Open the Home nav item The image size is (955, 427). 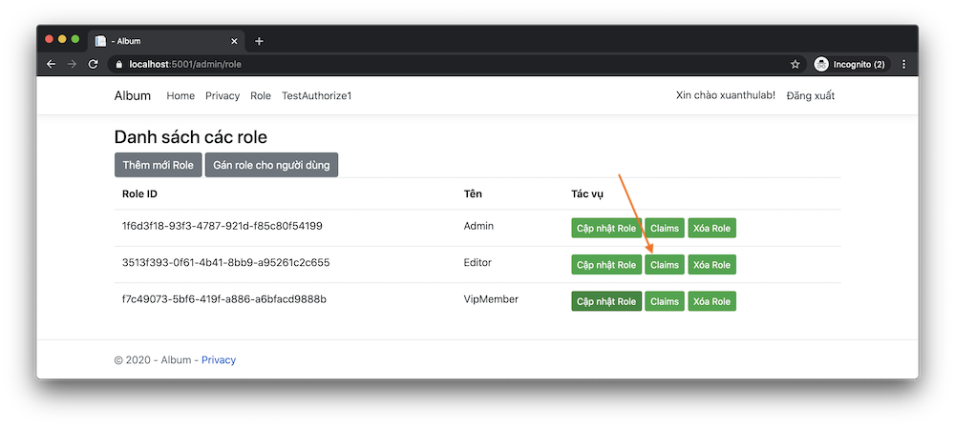[180, 95]
